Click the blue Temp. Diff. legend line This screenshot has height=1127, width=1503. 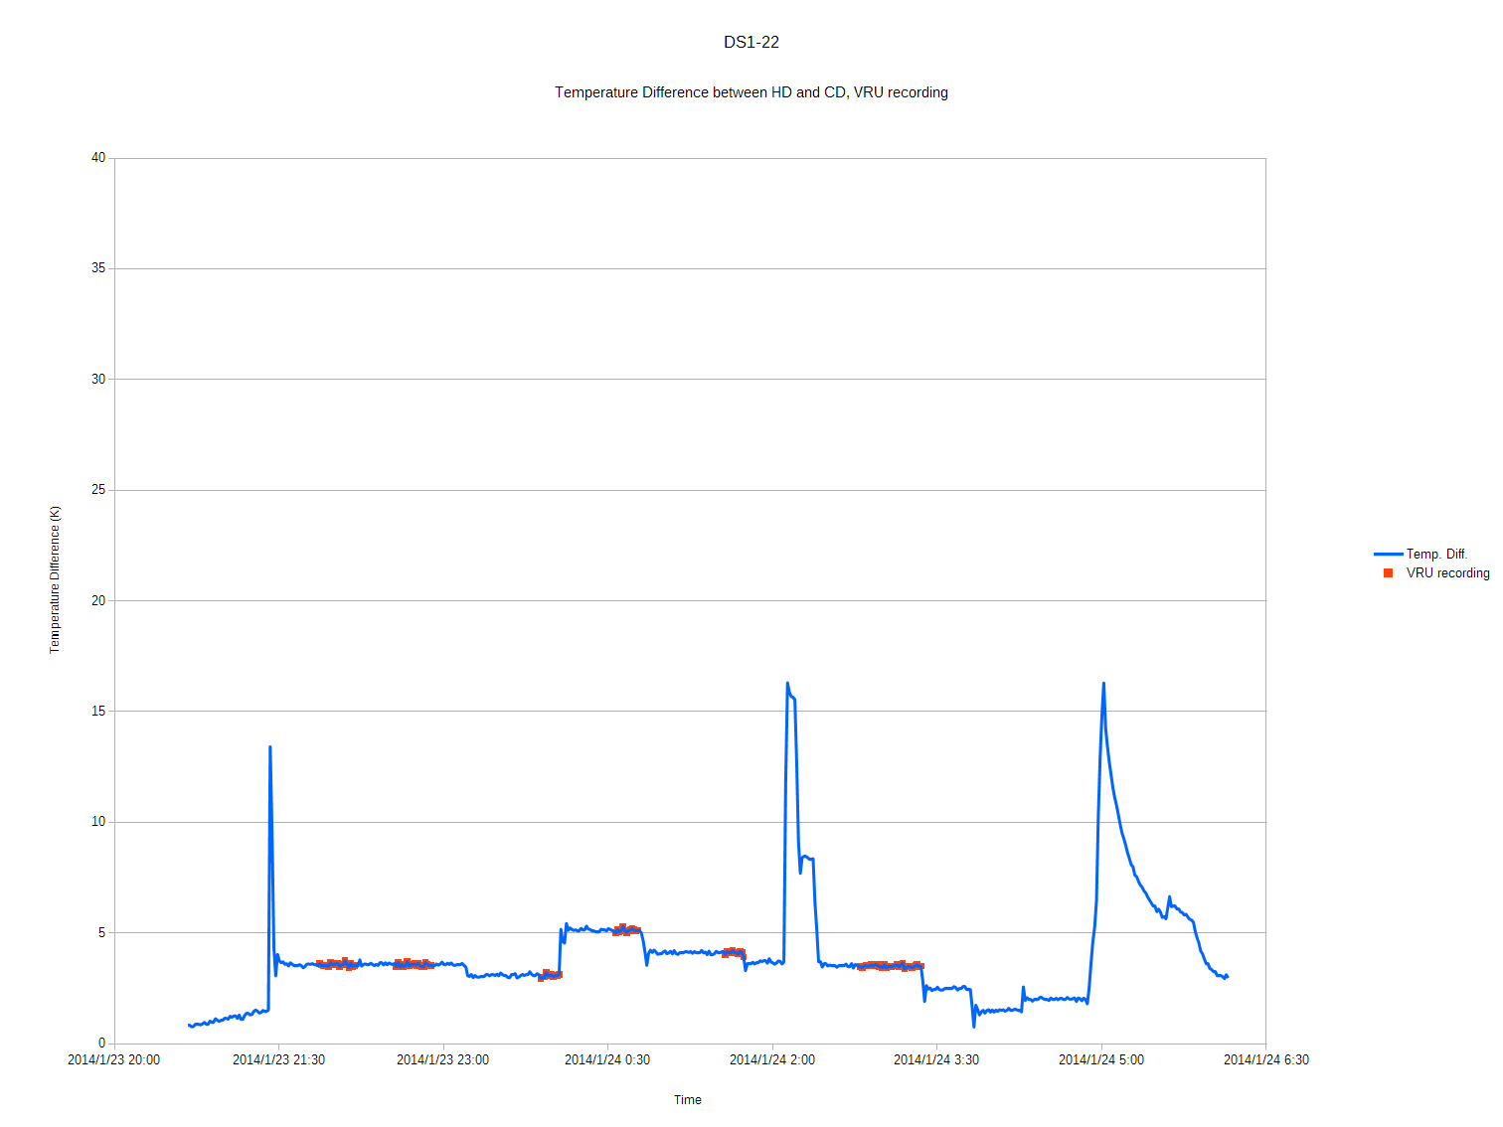click(x=1388, y=555)
